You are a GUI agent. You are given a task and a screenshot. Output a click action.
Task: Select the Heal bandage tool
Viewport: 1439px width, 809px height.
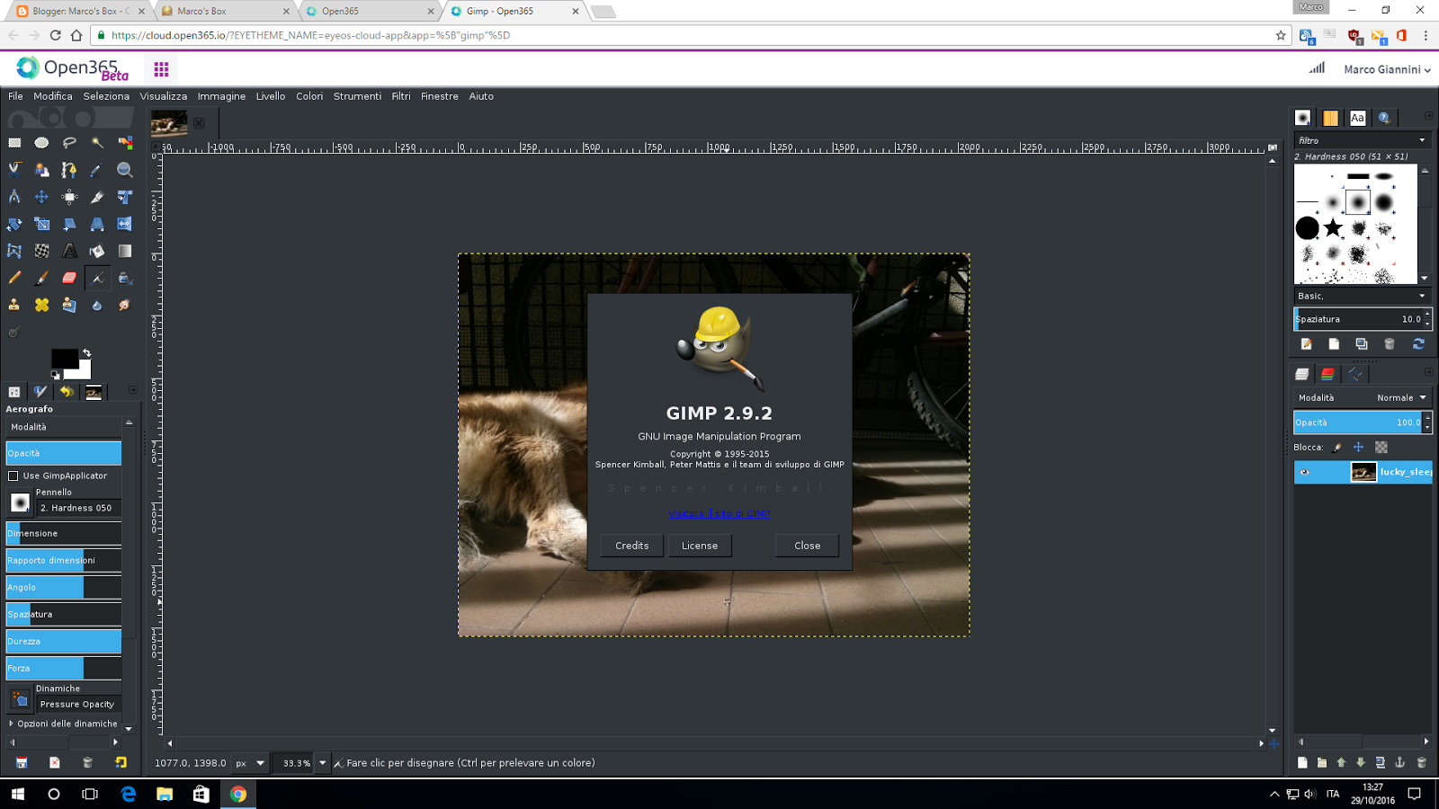[41, 305]
